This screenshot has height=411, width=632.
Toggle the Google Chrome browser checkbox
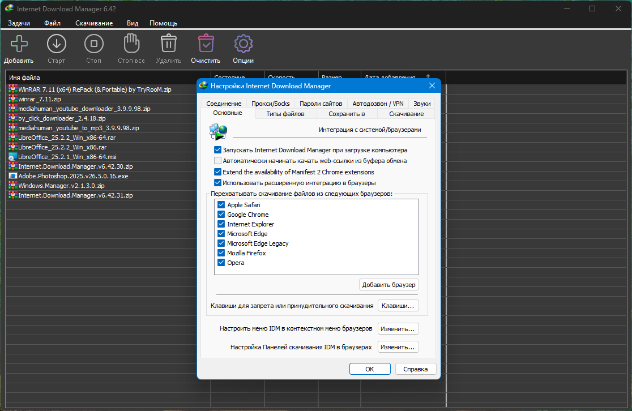click(x=221, y=215)
